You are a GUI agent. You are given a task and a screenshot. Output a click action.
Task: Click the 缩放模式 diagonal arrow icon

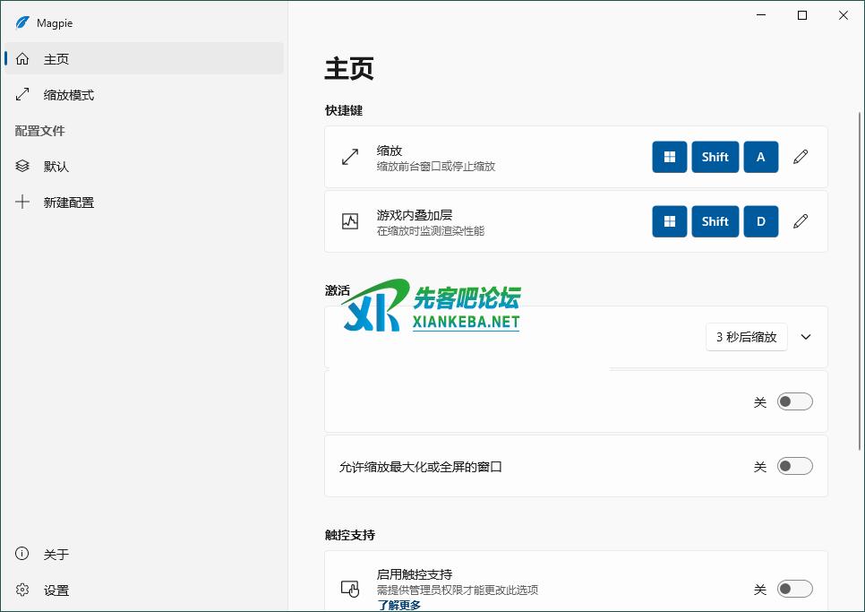[23, 95]
